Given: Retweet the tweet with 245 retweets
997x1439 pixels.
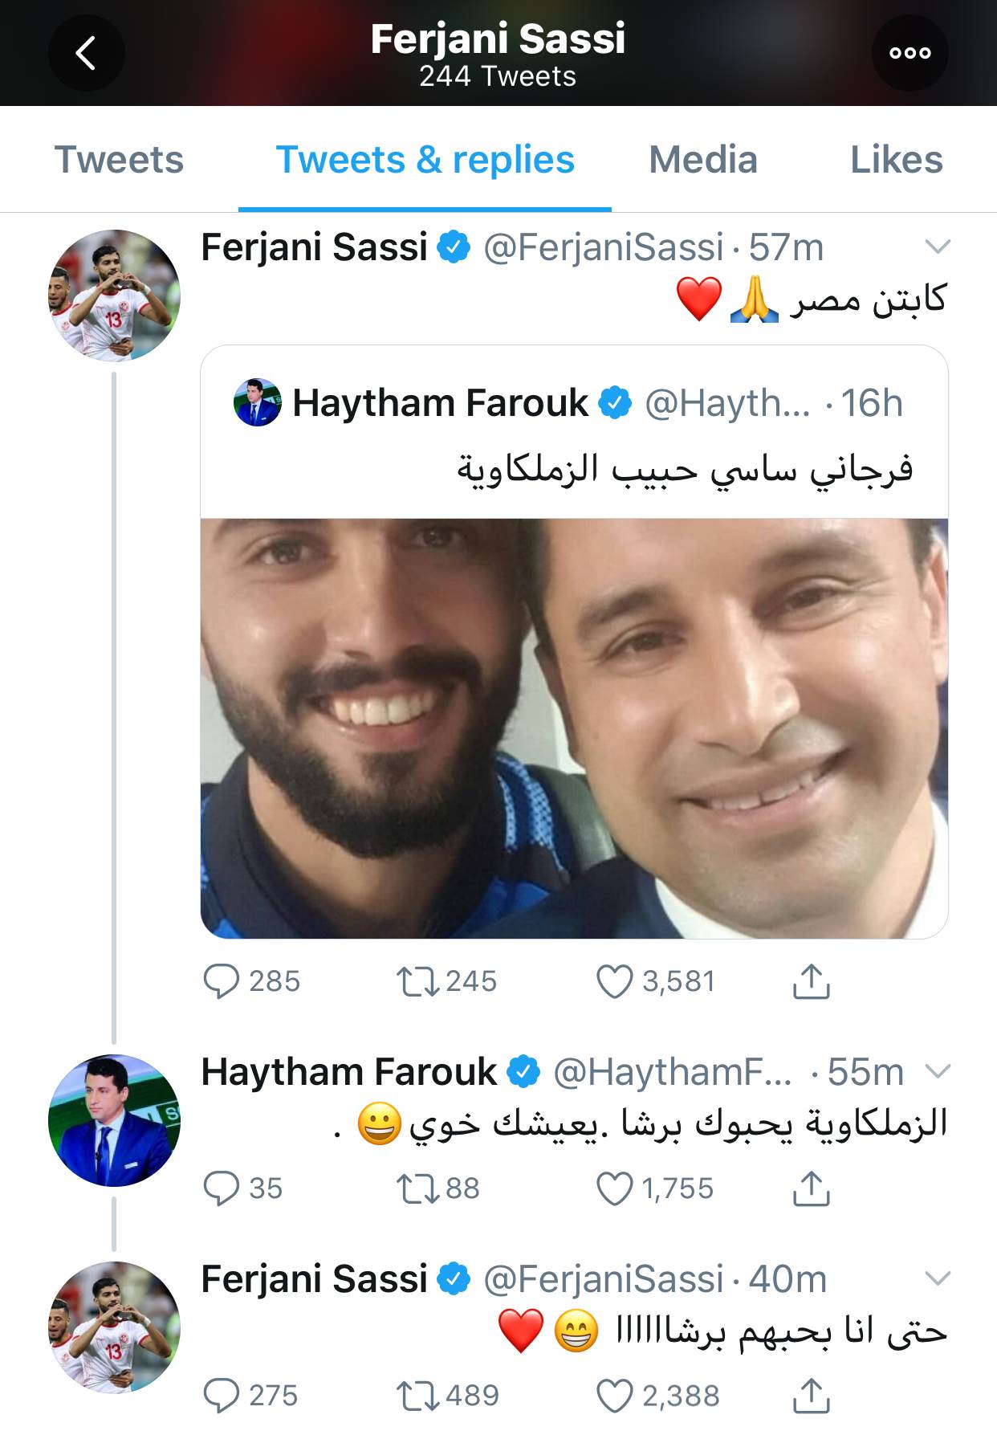Looking at the screenshot, I should (x=417, y=981).
